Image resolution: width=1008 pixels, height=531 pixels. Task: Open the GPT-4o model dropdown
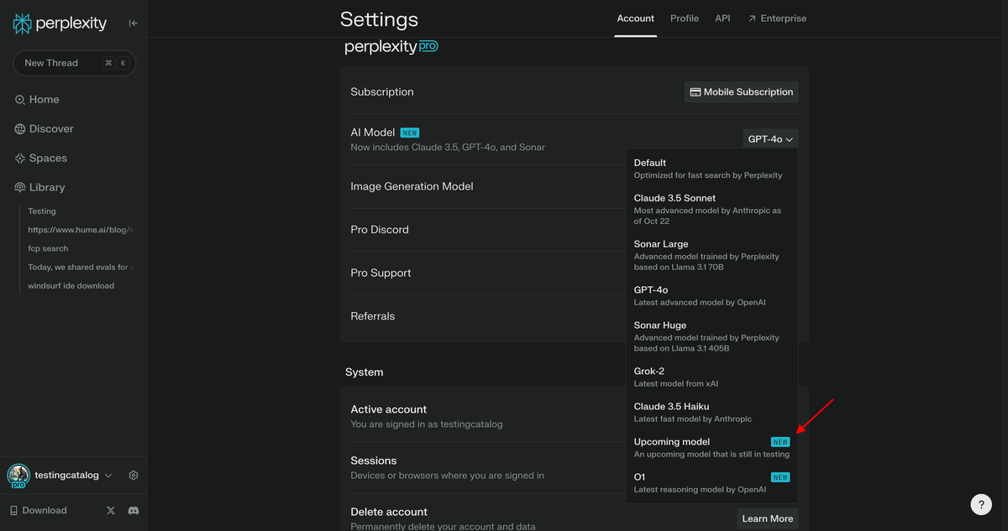coord(769,138)
